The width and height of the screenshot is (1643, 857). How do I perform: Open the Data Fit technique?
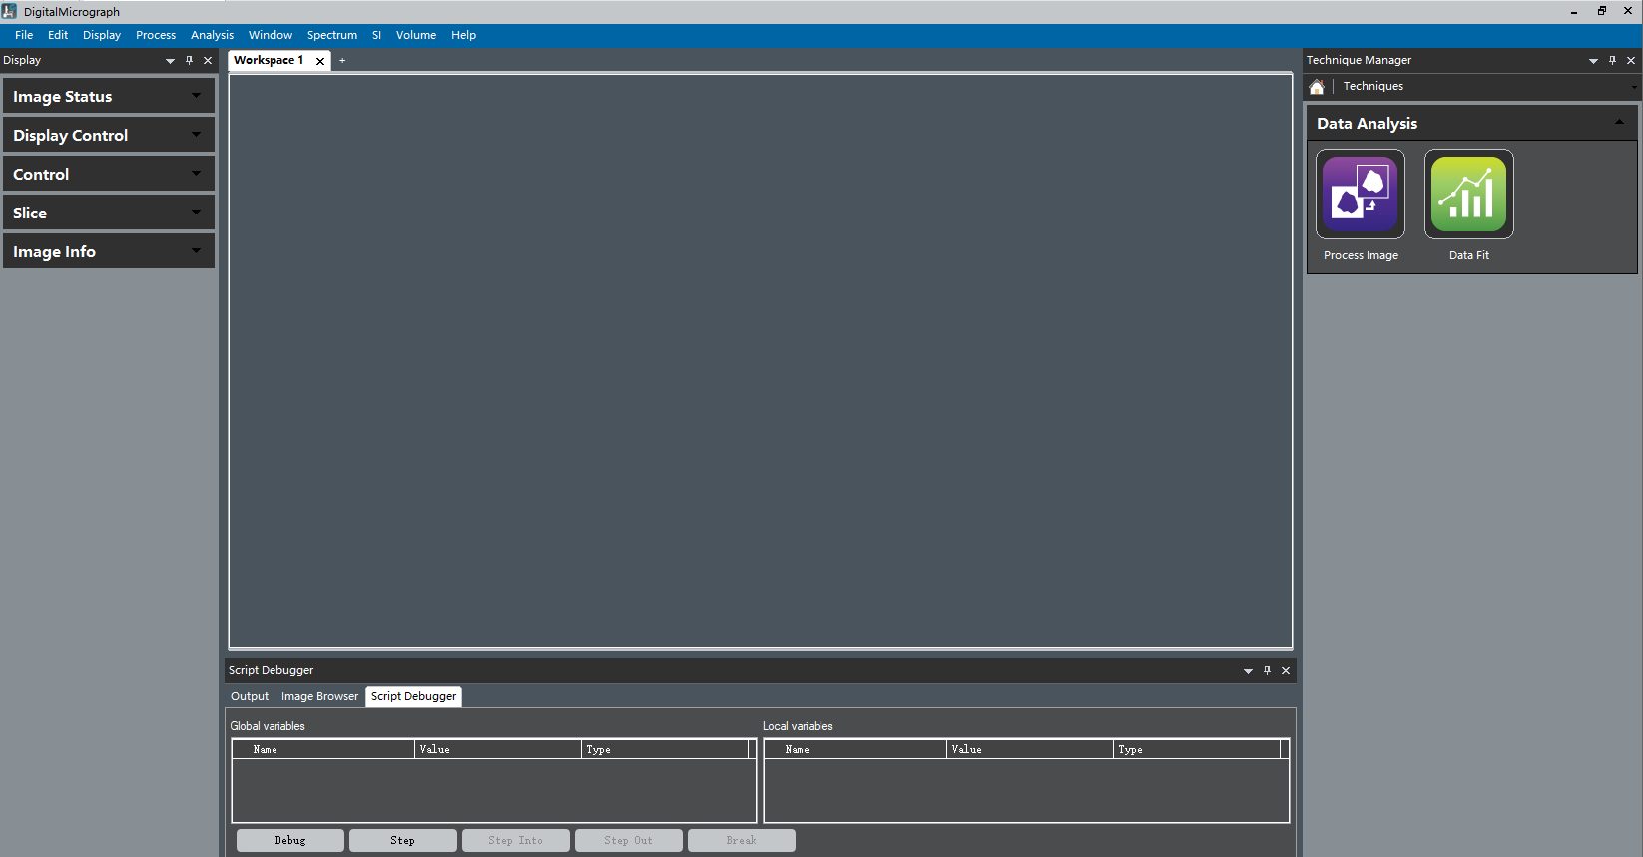pos(1468,195)
